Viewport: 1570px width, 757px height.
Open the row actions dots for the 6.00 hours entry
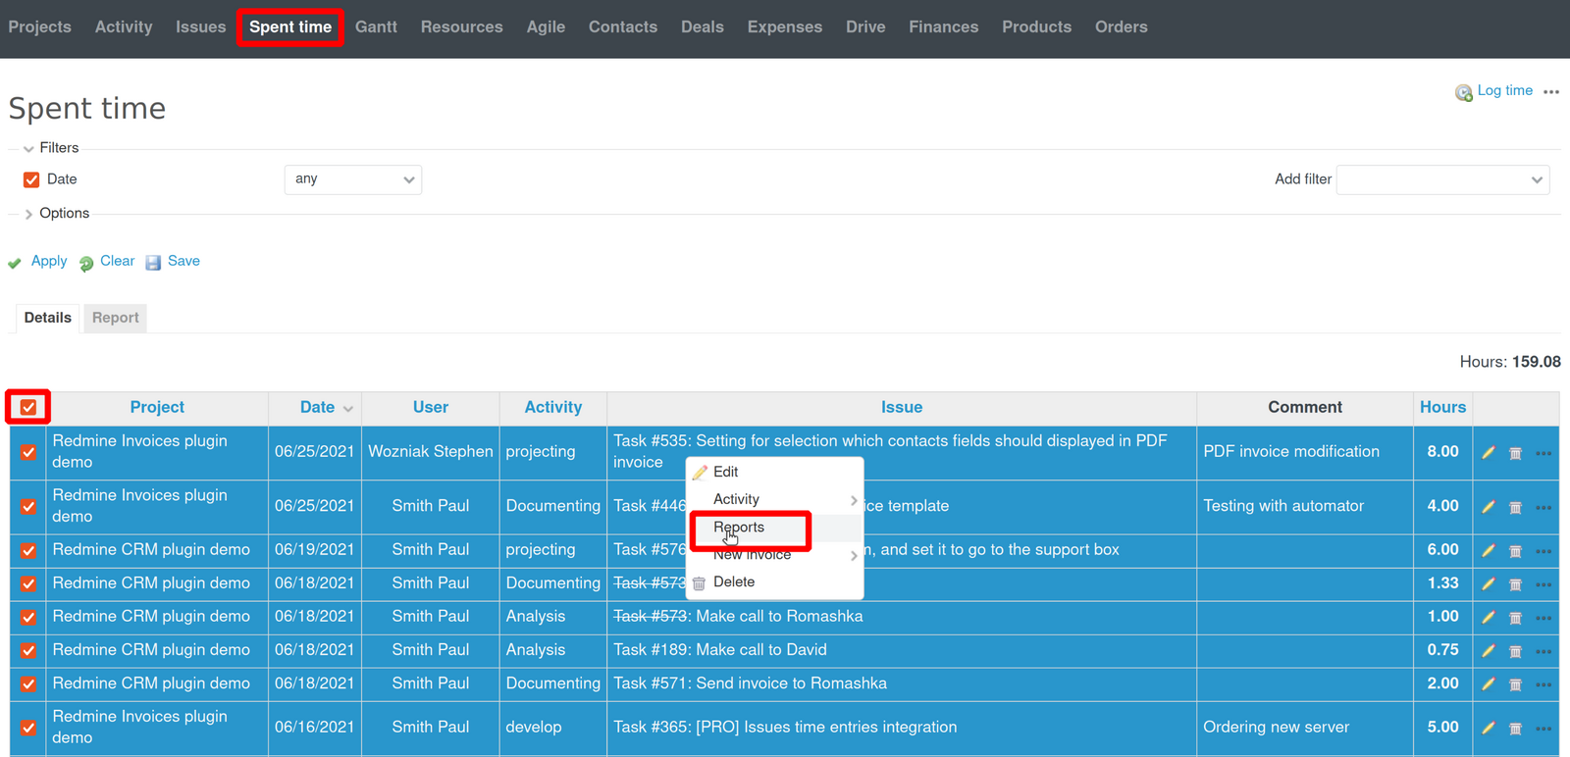tap(1544, 551)
